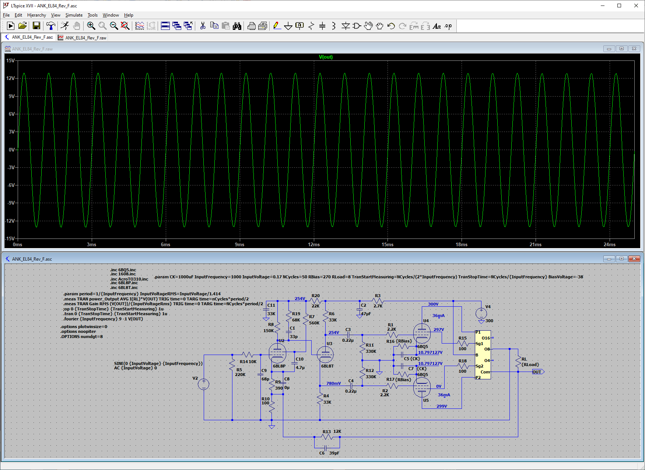
Task: Tile windows horizontally using toolbar icon
Action: [x=165, y=26]
